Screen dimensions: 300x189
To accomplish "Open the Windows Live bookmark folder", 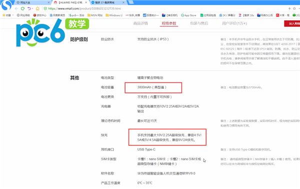I will pos(114,15).
